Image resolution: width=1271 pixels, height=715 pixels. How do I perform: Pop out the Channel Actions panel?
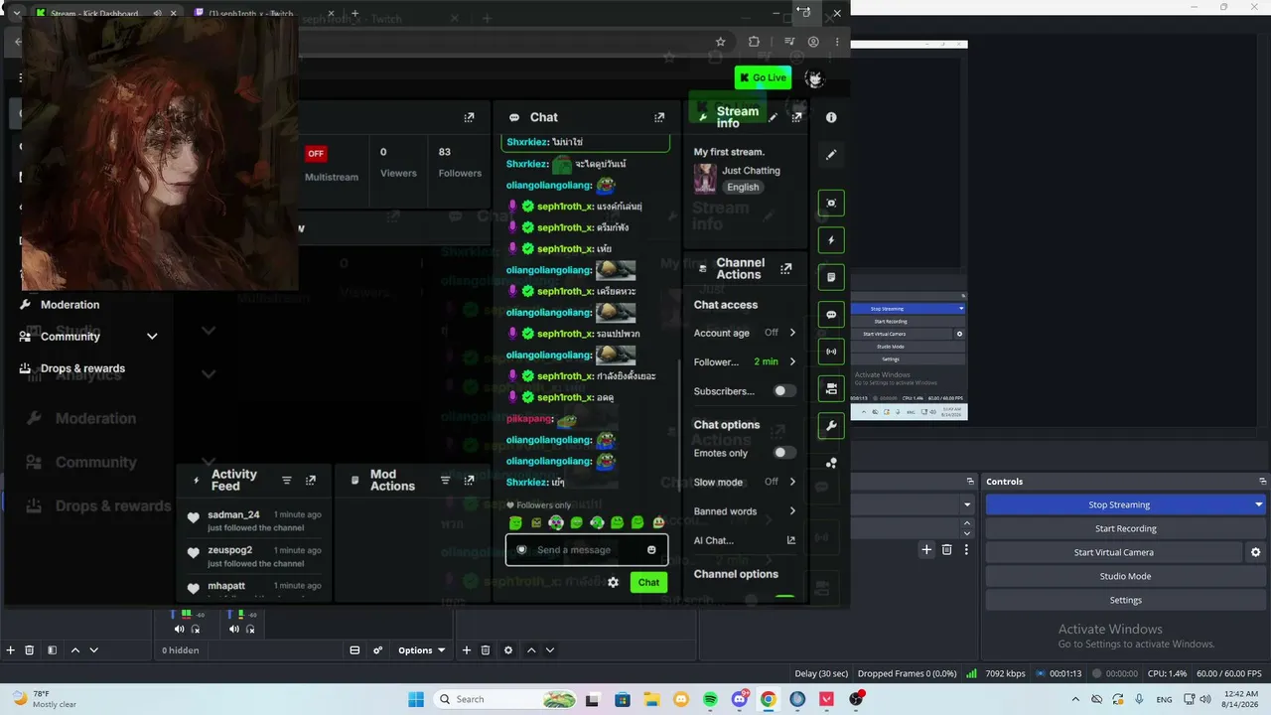(786, 268)
